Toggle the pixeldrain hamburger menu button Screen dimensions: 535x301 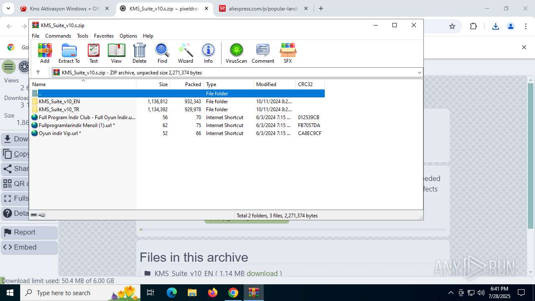click(x=8, y=67)
